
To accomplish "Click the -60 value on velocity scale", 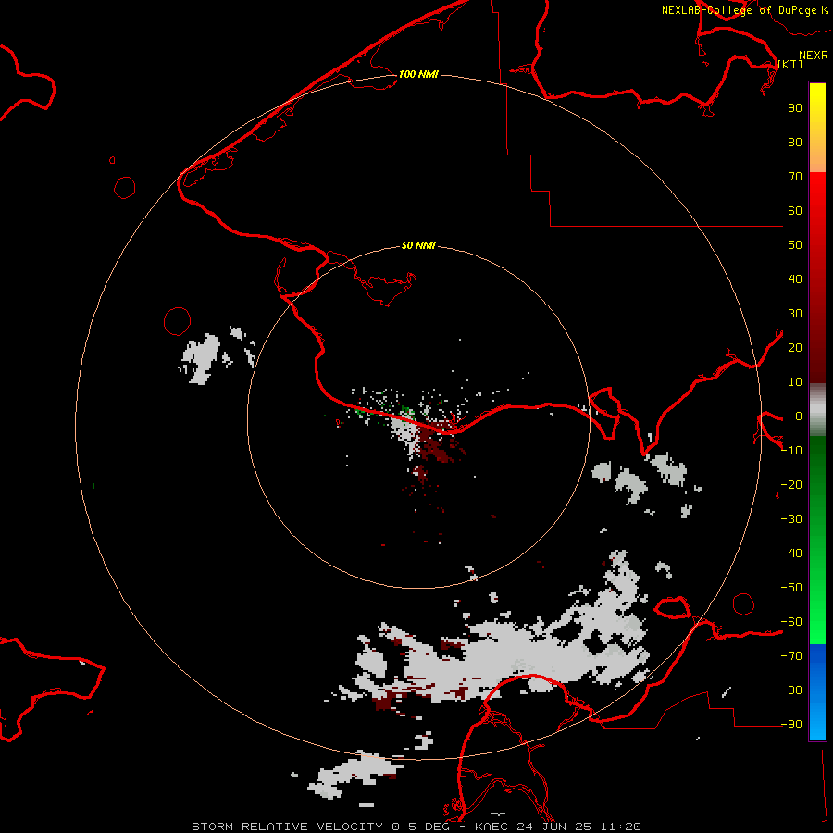I will (x=791, y=622).
